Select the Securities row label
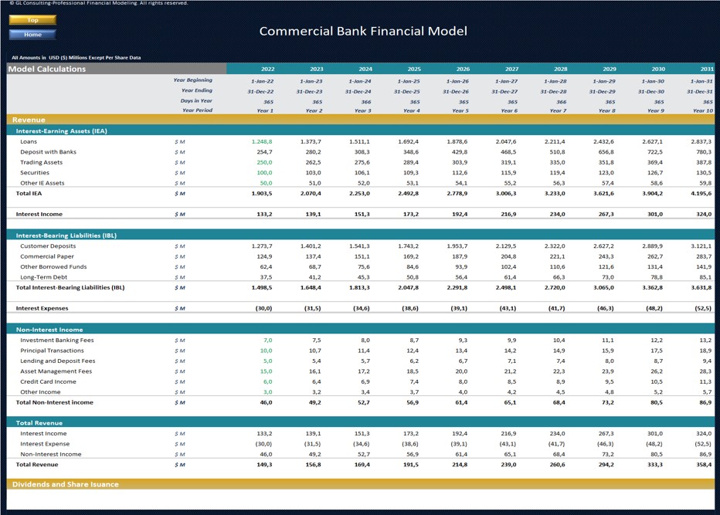 34,172
